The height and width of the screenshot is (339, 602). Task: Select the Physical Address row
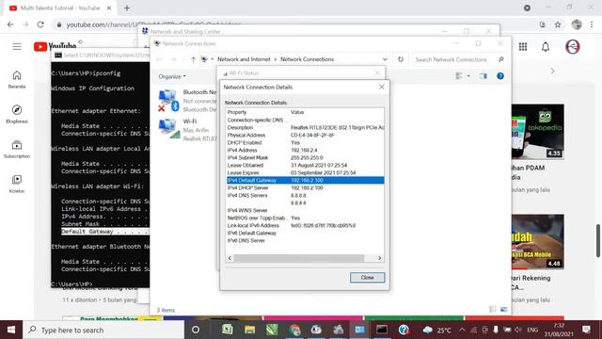(x=305, y=135)
